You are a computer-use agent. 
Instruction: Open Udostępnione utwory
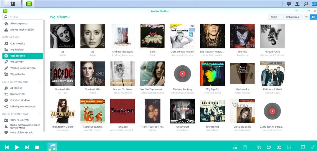click(23, 106)
